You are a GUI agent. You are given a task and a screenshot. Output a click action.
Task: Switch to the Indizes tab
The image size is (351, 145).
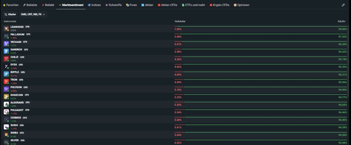click(x=94, y=5)
